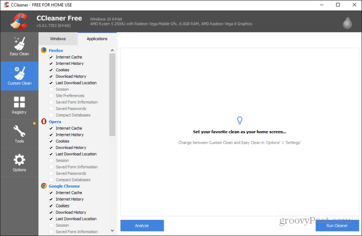Screen dimensions: 362x236
Task: Click the lightbulb tip icon
Action: (x=240, y=120)
